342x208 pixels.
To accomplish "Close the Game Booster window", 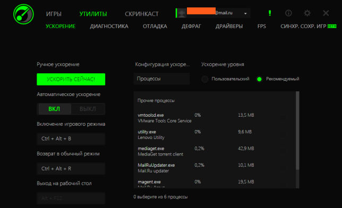I will click(x=326, y=13).
